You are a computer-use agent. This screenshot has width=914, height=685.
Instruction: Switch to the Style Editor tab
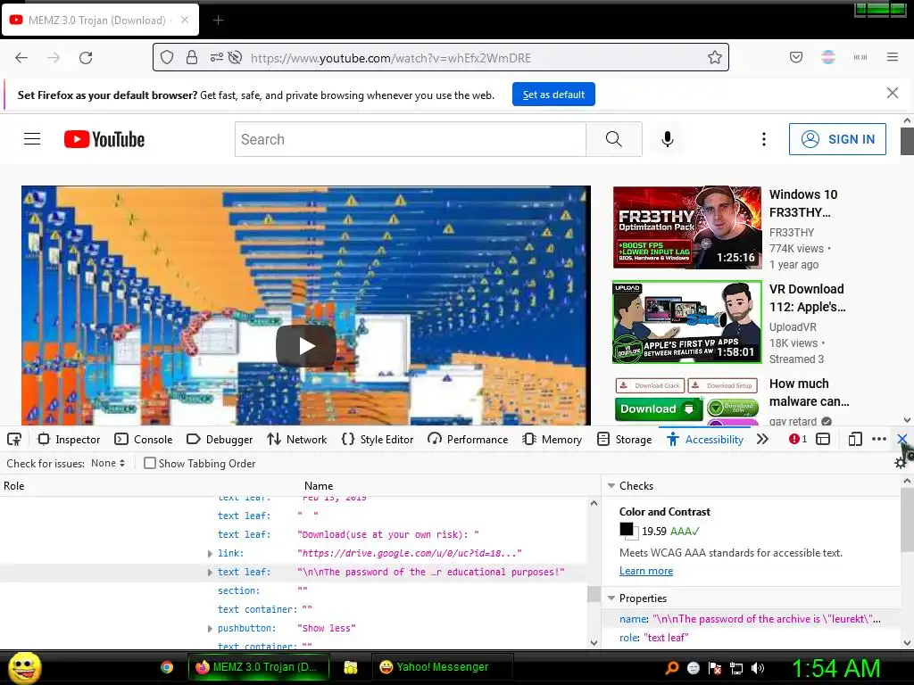pyautogui.click(x=378, y=439)
